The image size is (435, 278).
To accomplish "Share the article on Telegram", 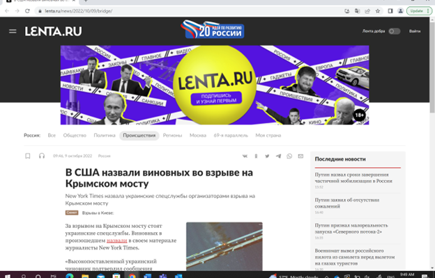I will click(278, 156).
